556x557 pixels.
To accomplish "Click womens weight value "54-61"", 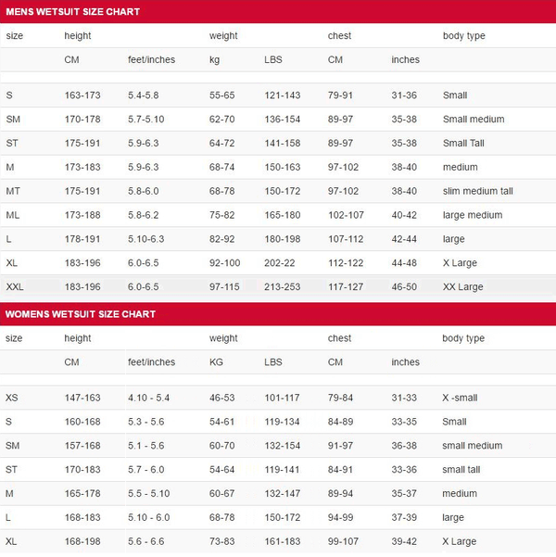I will [221, 422].
